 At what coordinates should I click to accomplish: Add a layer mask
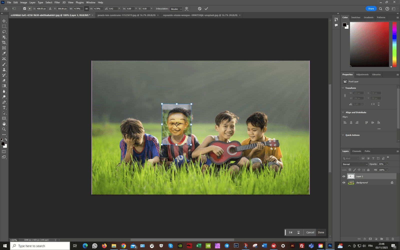pyautogui.click(x=370, y=239)
